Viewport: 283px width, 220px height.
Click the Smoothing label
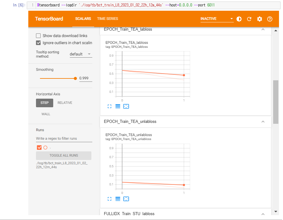tap(45, 70)
